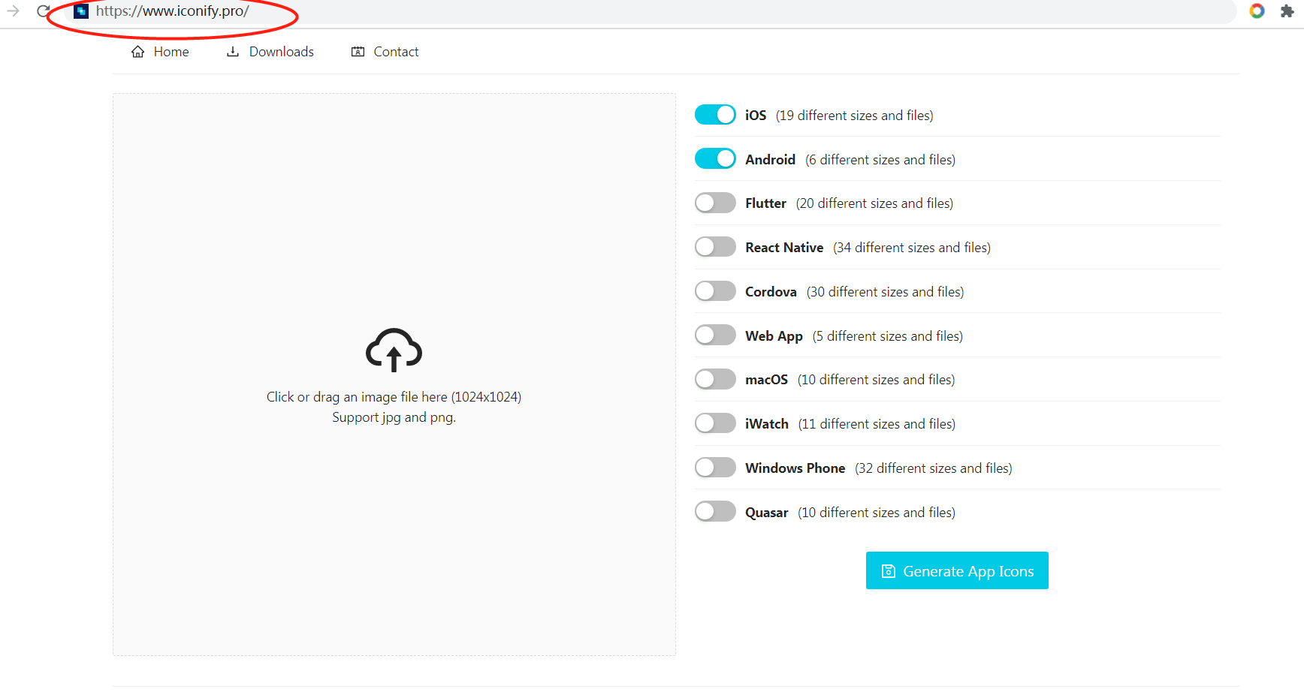Click '(19 different sizes and files)' text
The height and width of the screenshot is (698, 1304).
point(855,116)
